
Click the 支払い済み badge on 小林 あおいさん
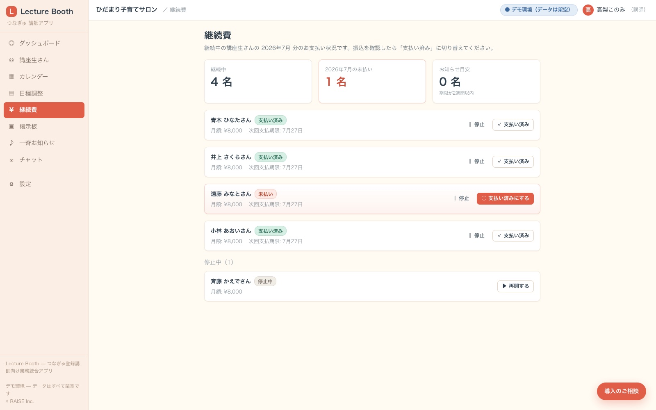pos(271,231)
